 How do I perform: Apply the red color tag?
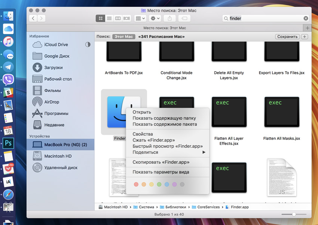pyautogui.click(x=136, y=184)
